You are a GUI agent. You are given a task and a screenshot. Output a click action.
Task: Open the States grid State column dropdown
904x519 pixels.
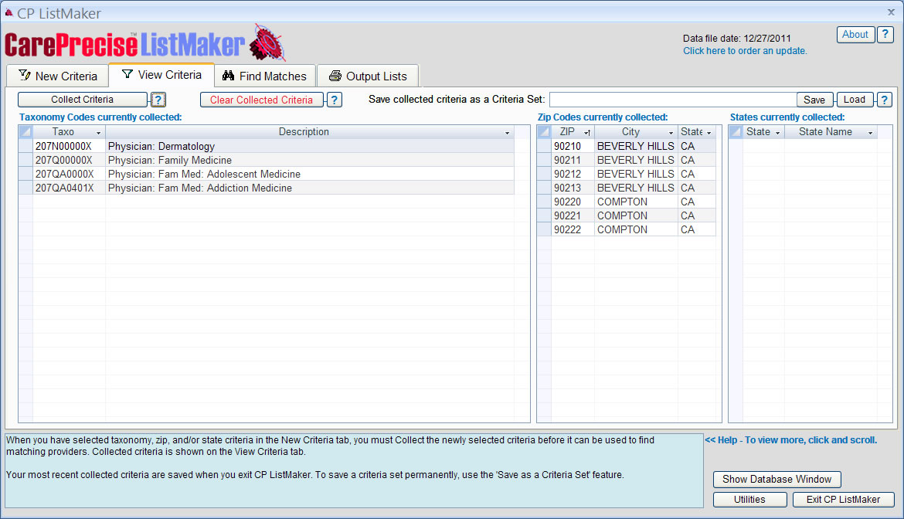click(x=778, y=133)
